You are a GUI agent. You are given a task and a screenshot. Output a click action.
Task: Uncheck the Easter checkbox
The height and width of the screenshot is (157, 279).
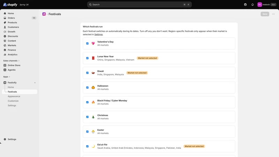(x=88, y=132)
